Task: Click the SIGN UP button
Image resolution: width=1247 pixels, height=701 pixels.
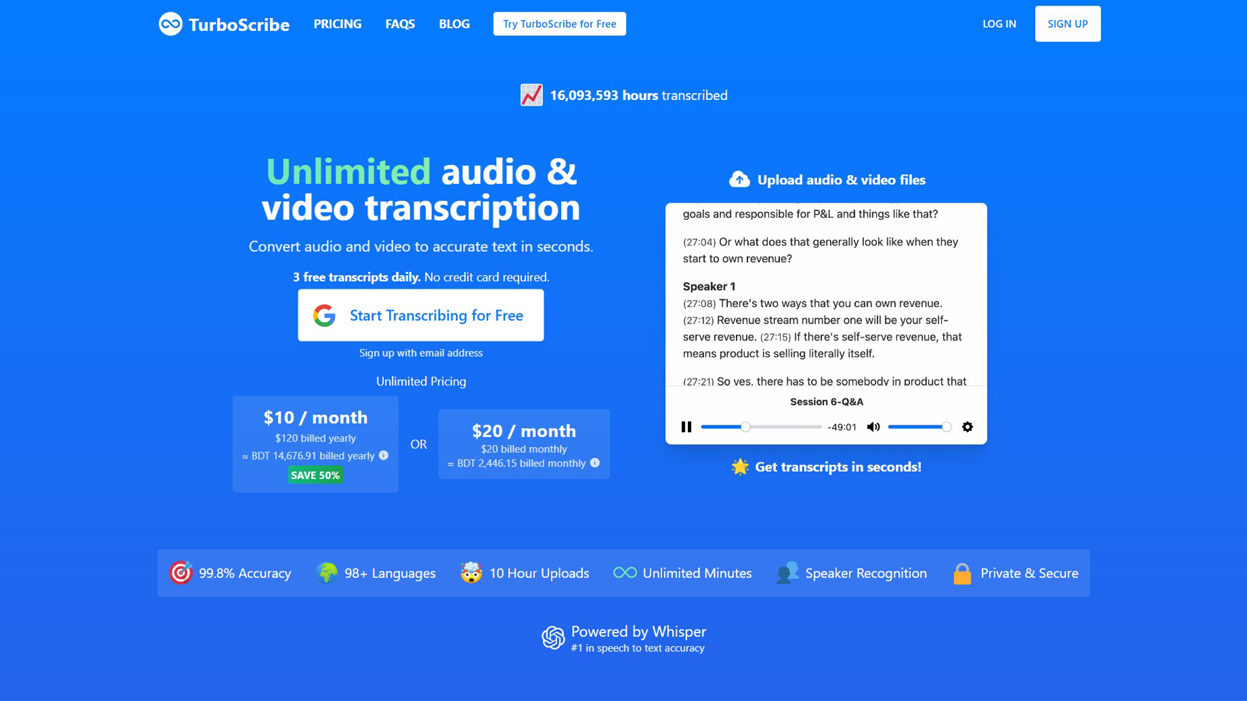Action: click(x=1067, y=23)
